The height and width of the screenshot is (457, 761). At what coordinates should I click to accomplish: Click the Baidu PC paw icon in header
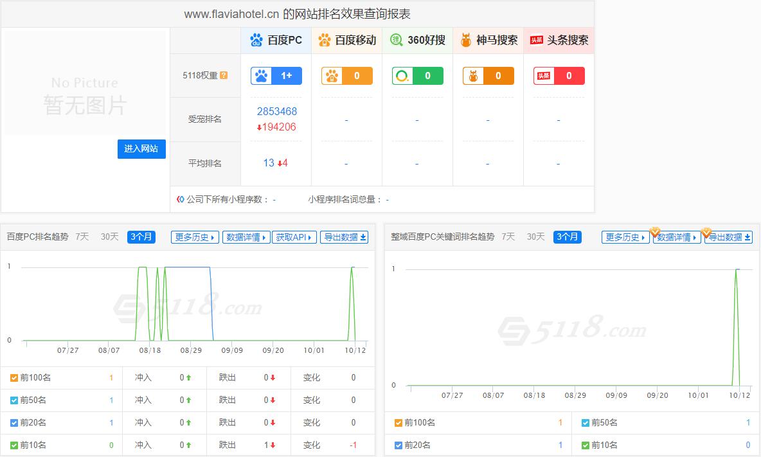point(256,40)
